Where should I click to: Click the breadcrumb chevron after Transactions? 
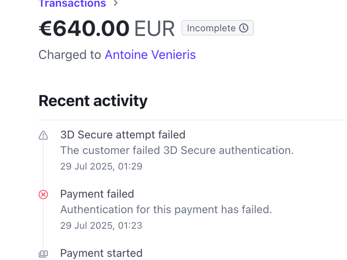(115, 3)
